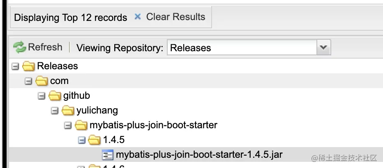Image resolution: width=383 pixels, height=168 pixels.
Task: Collapse the Releases root tree node
Action: pyautogui.click(x=15, y=66)
